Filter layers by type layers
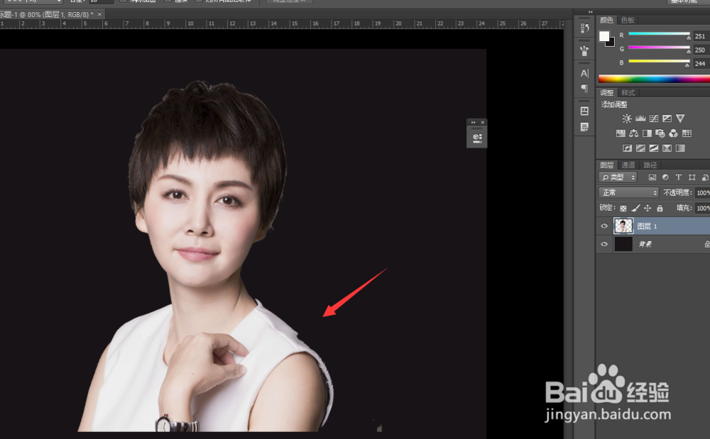 (x=678, y=177)
